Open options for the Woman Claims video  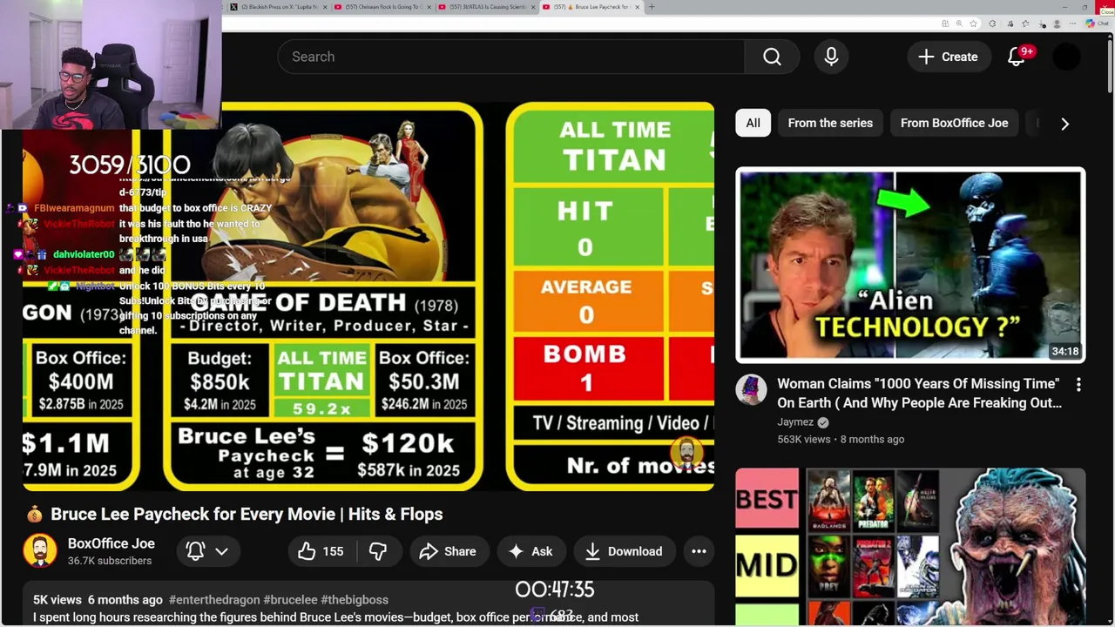click(x=1078, y=384)
